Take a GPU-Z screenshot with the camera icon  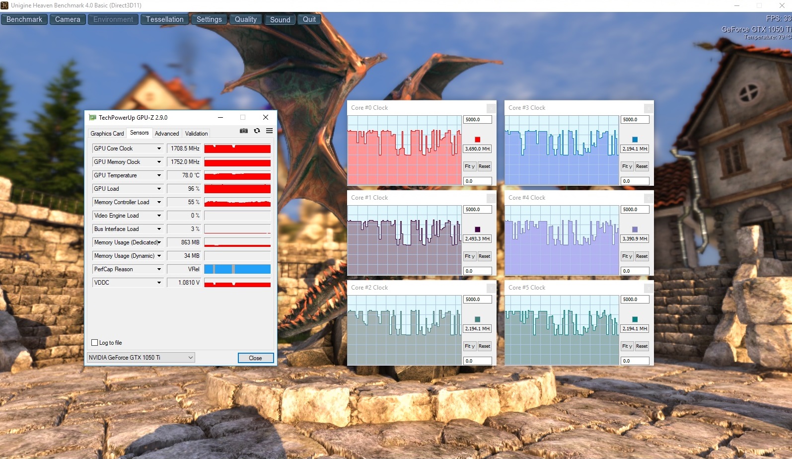(x=244, y=131)
